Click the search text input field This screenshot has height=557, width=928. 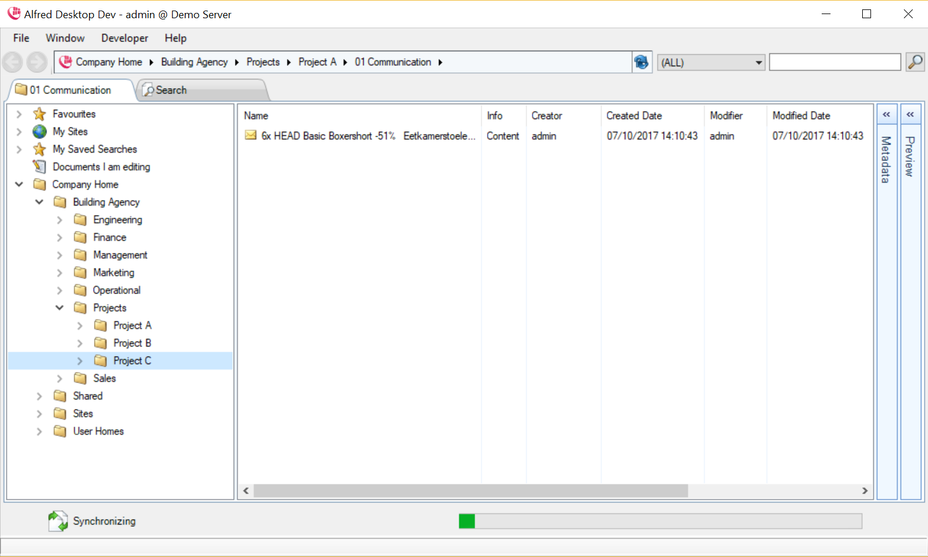(834, 62)
